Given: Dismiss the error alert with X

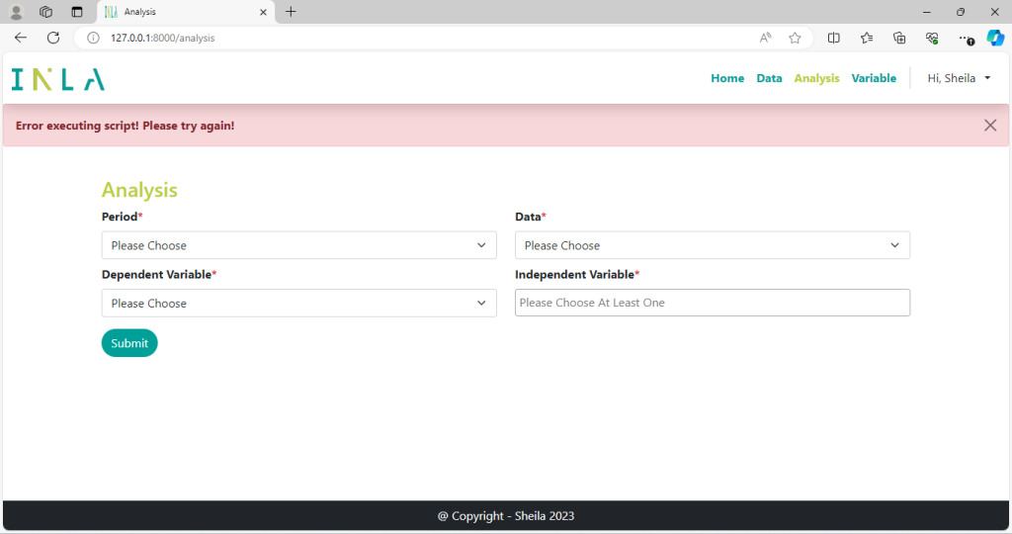Looking at the screenshot, I should tap(990, 126).
